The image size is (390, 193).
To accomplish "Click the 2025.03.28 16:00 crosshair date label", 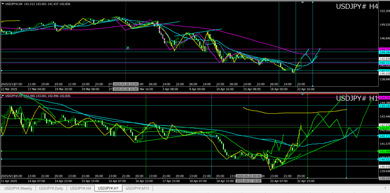I will [125, 89].
